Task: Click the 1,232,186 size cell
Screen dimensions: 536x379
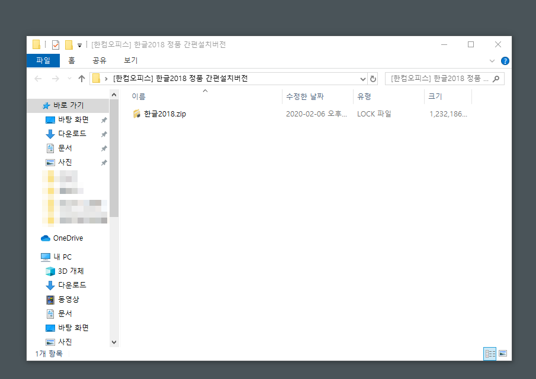Action: click(x=448, y=114)
